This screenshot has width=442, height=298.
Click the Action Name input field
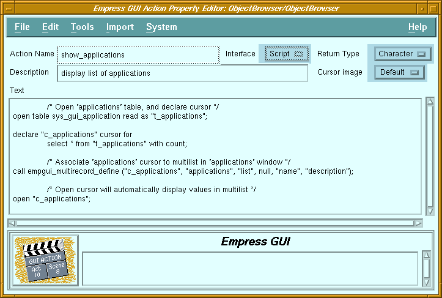[x=138, y=54]
